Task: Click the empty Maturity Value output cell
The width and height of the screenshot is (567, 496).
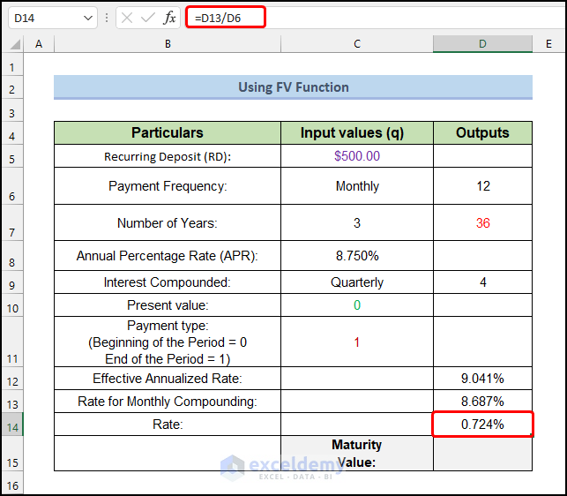Action: [x=482, y=453]
